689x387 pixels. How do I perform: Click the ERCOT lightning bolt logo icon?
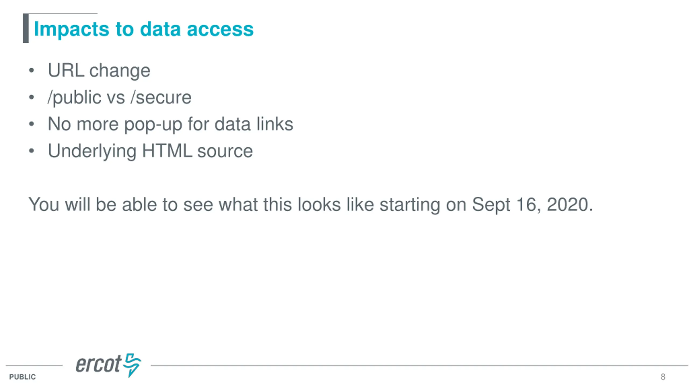pyautogui.click(x=132, y=365)
